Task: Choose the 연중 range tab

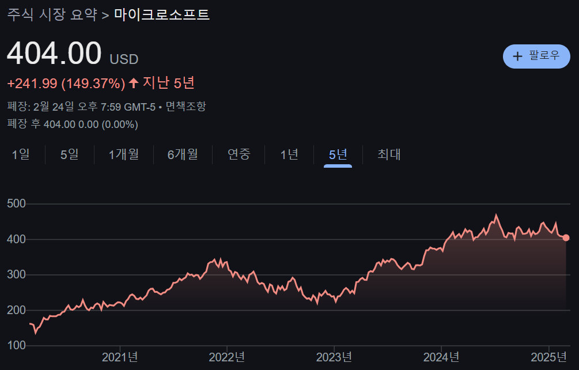Action: [239, 154]
